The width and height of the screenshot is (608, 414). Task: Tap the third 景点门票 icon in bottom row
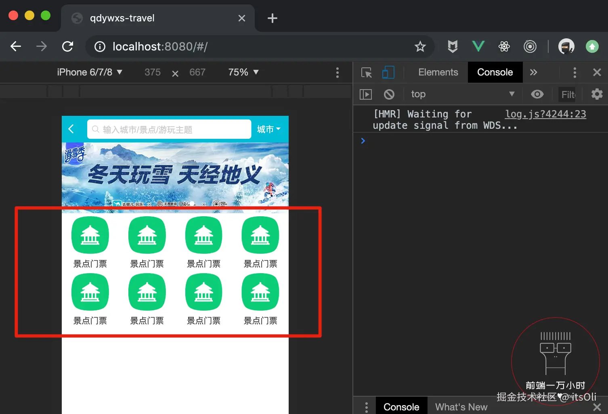pos(203,292)
